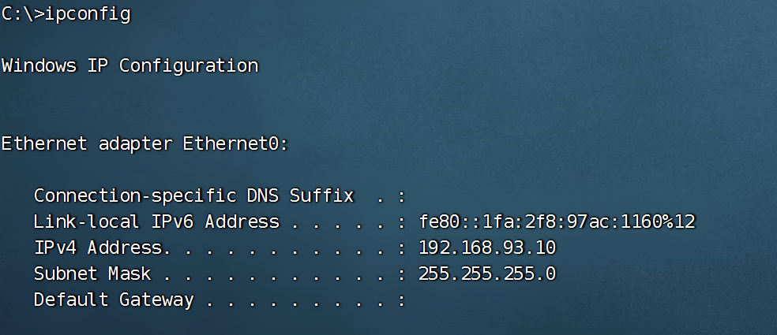Click the word Suffix in the DNS line
Image resolution: width=777 pixels, height=335 pixels.
(321, 195)
